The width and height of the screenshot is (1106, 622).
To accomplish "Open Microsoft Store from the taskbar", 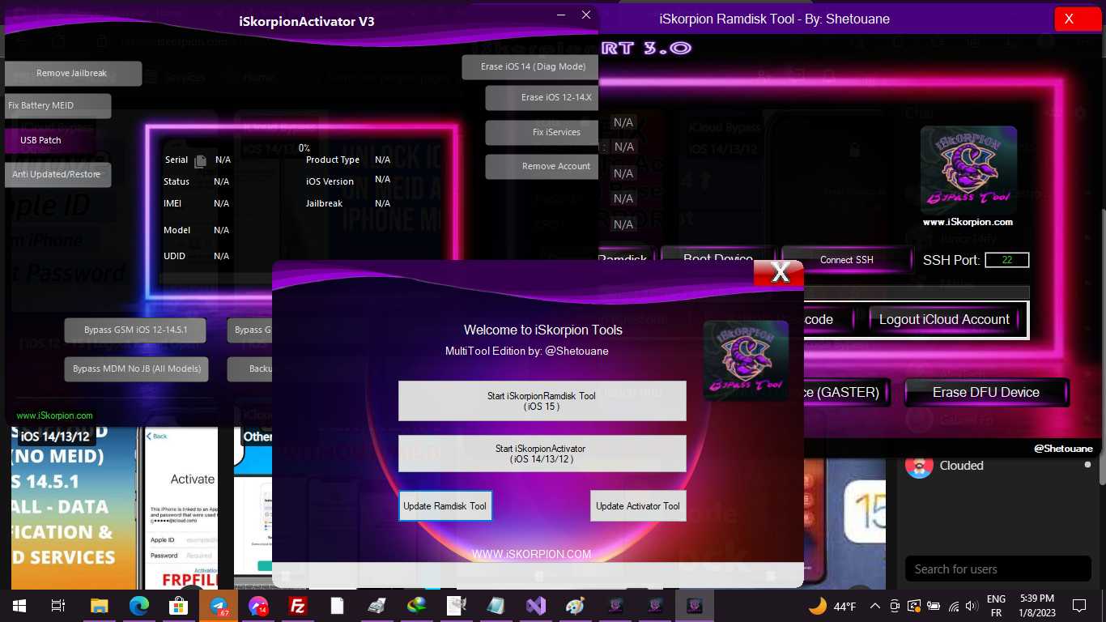I will (179, 606).
